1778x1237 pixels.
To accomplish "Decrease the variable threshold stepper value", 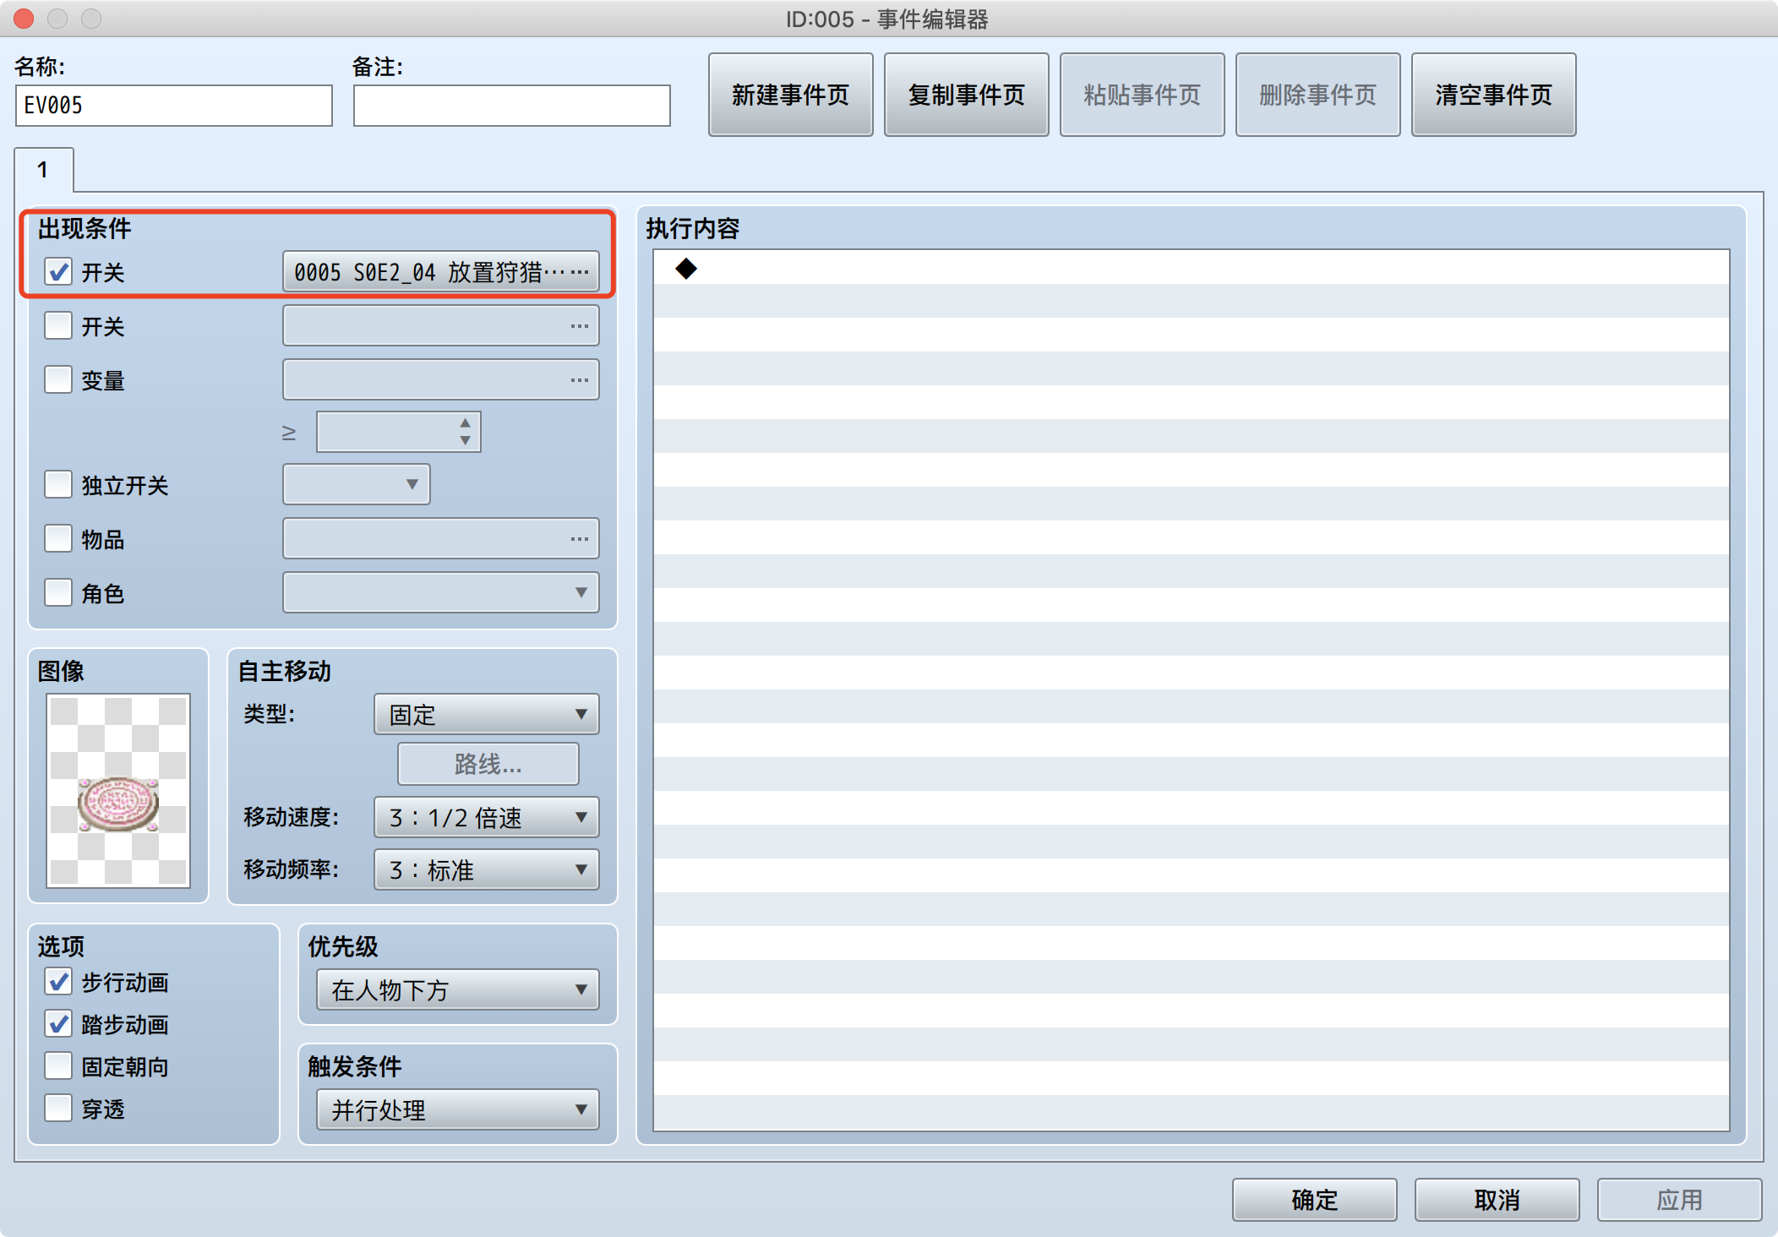I will [x=465, y=441].
